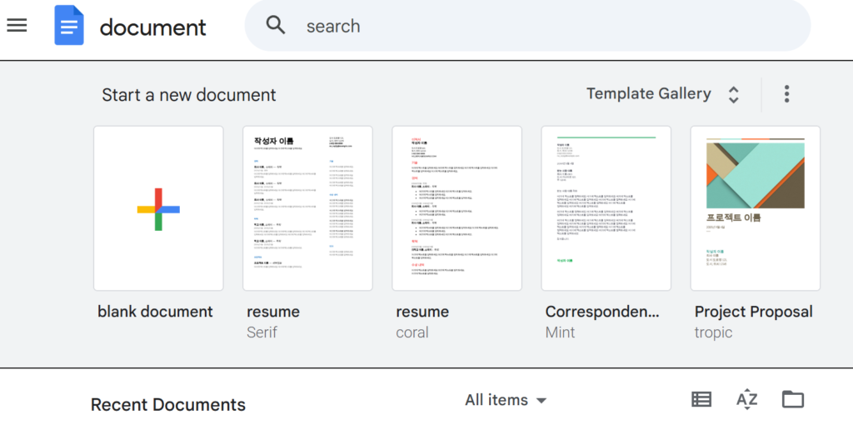
Task: Click the colorful plus sign icon
Action: pos(158,208)
